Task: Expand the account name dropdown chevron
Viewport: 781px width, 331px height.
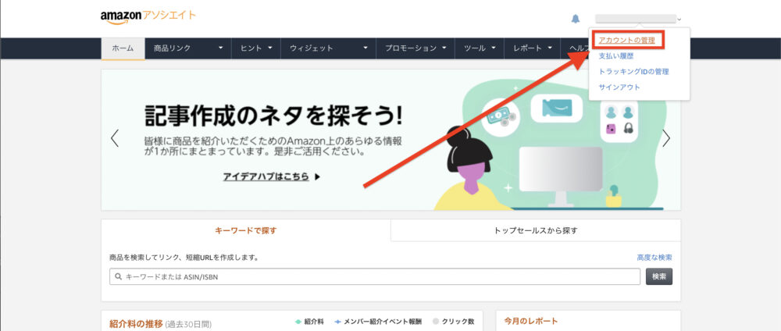Action: click(679, 20)
